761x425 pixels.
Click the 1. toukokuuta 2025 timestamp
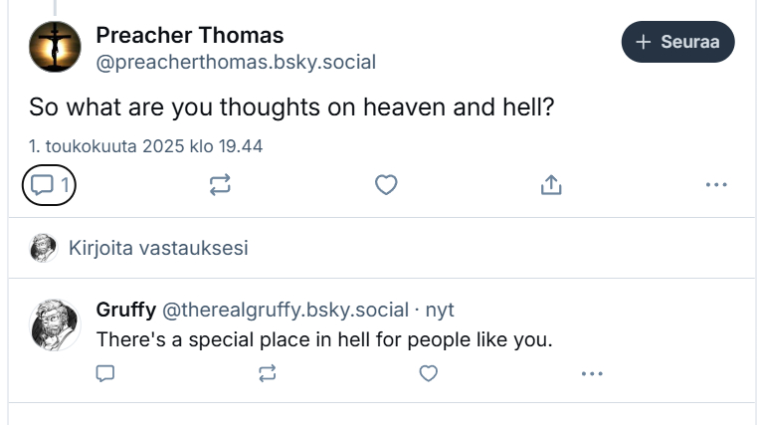(145, 146)
